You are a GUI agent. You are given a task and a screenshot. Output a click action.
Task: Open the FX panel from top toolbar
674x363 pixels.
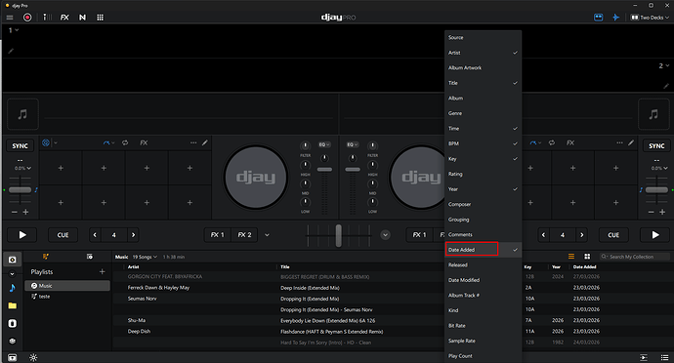point(64,18)
